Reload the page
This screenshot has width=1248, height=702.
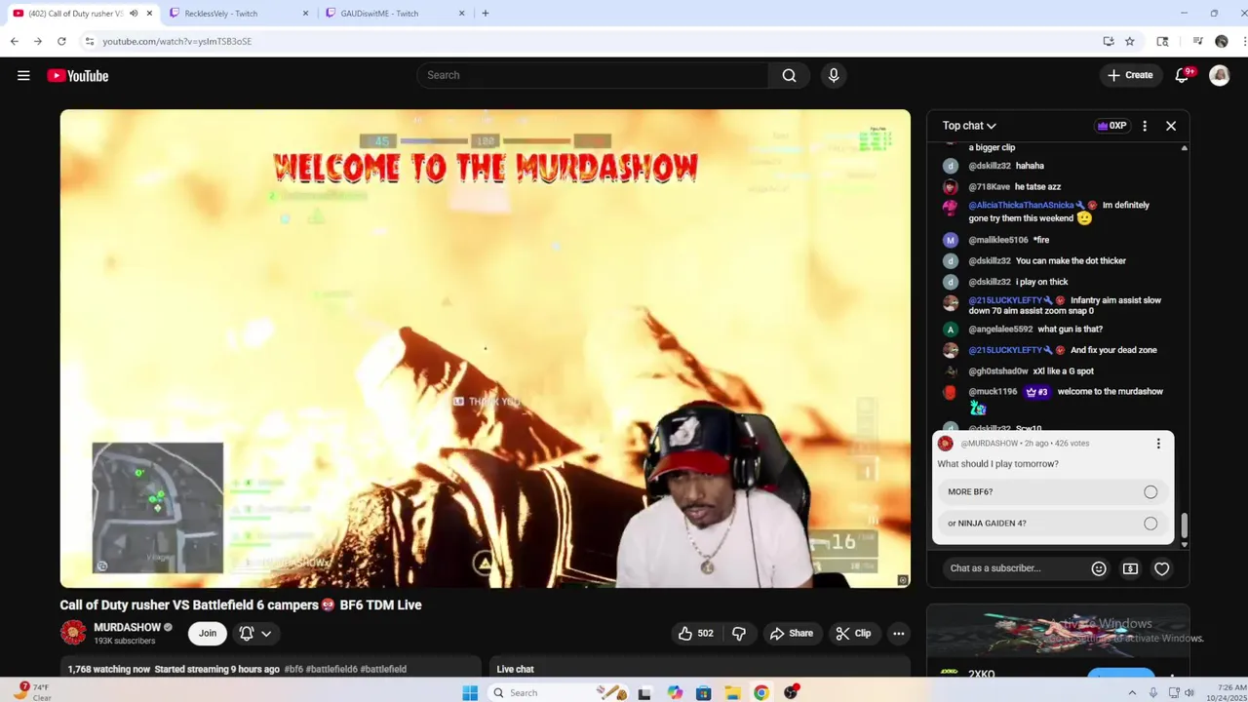(x=61, y=41)
